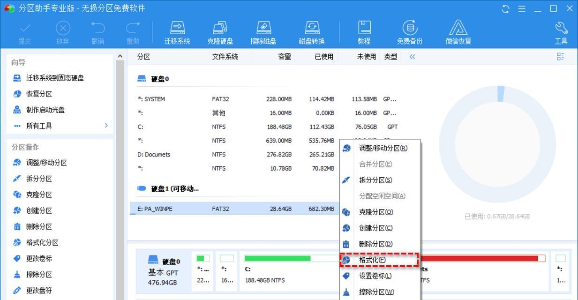Click the 免费备份 toolbar icon
This screenshot has height=300, width=578.
click(410, 32)
